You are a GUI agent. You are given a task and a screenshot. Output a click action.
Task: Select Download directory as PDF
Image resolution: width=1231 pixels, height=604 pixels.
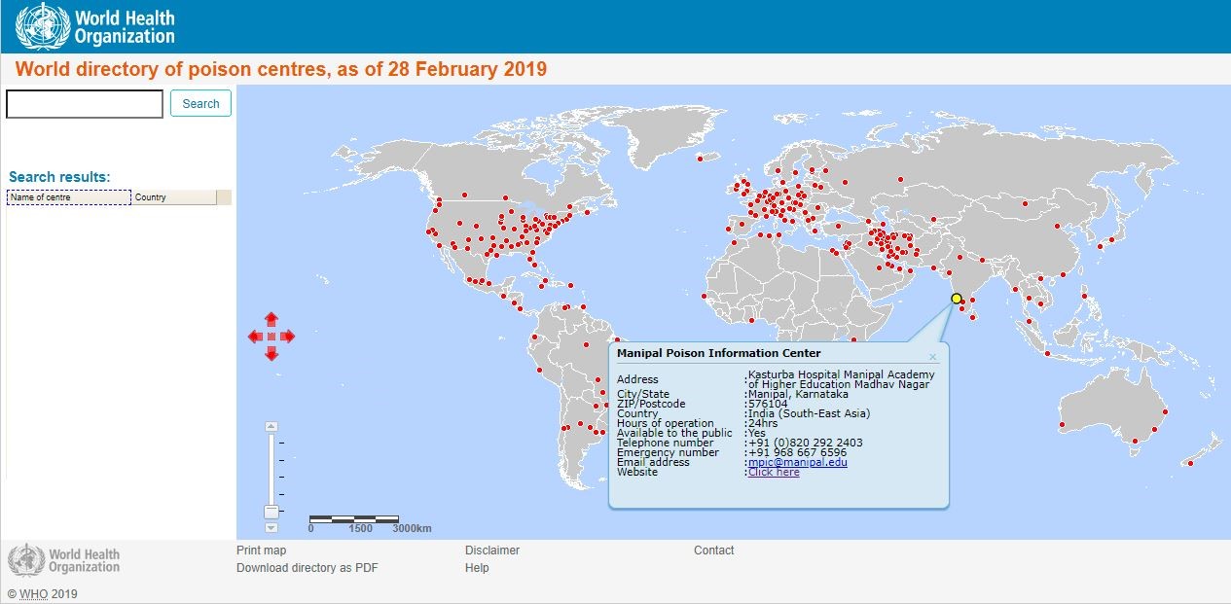pos(307,568)
